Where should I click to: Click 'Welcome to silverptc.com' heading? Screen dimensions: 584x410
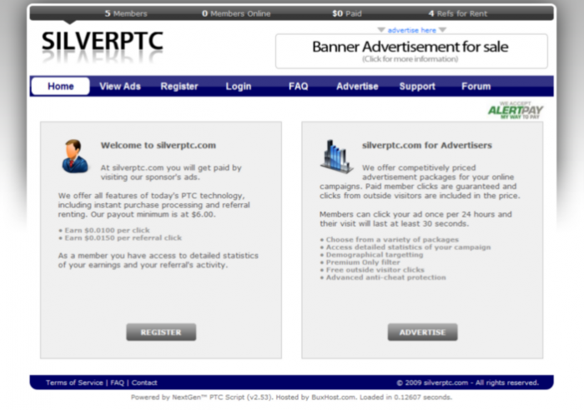[x=159, y=145]
